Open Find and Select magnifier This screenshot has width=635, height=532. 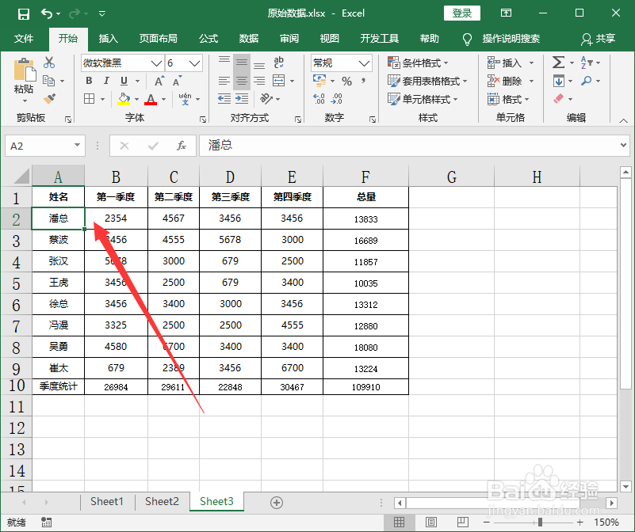(x=587, y=81)
